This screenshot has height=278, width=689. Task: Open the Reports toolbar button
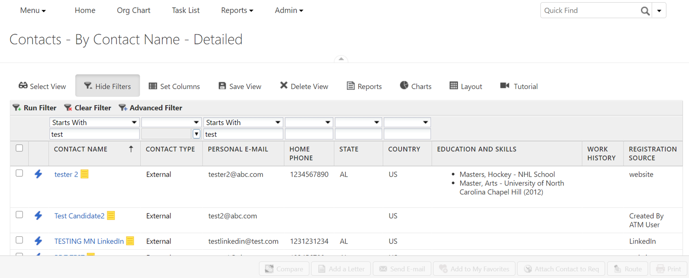pyautogui.click(x=364, y=86)
